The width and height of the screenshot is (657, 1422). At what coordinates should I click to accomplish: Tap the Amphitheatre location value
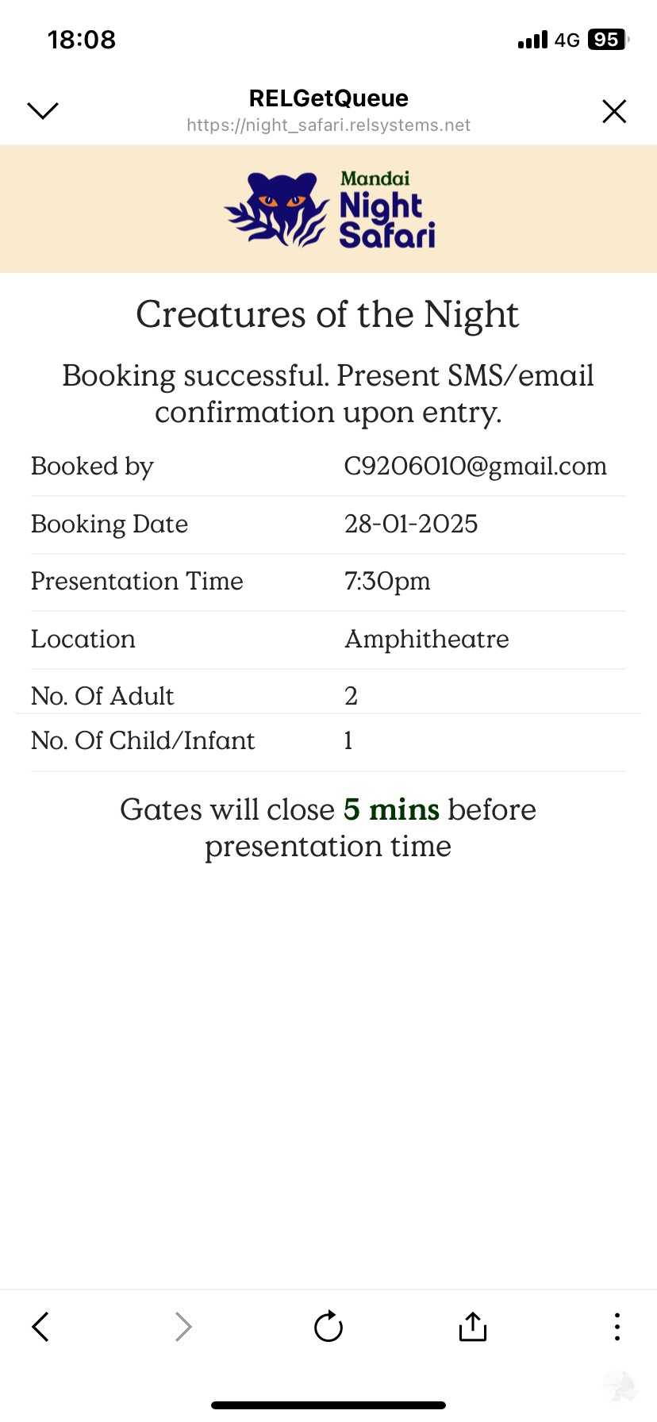coord(427,639)
